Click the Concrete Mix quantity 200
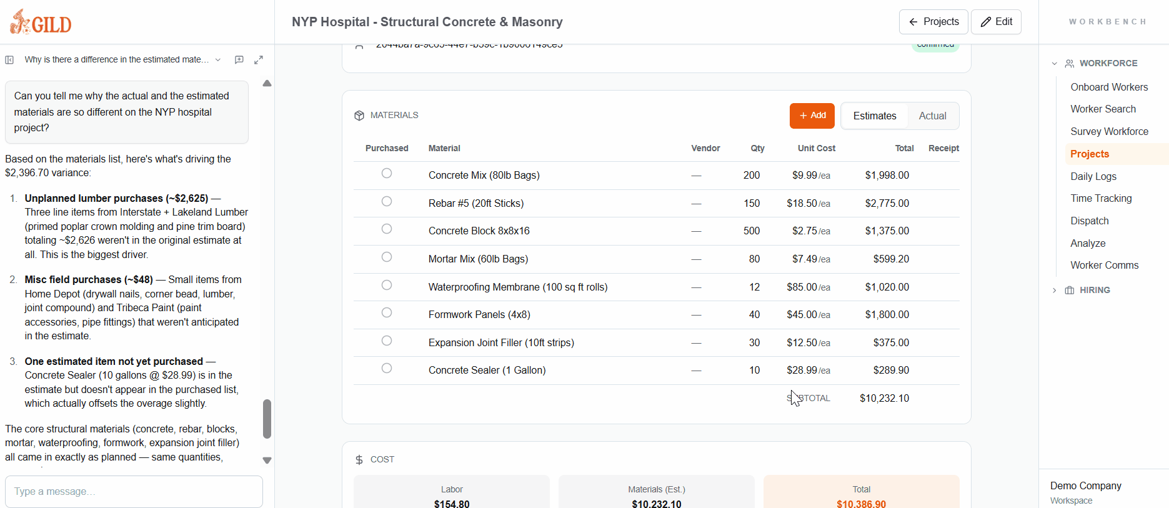 [x=752, y=176]
